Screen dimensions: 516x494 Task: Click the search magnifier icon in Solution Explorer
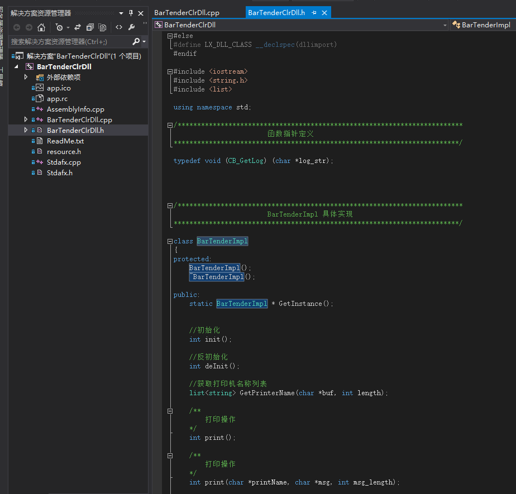point(136,41)
